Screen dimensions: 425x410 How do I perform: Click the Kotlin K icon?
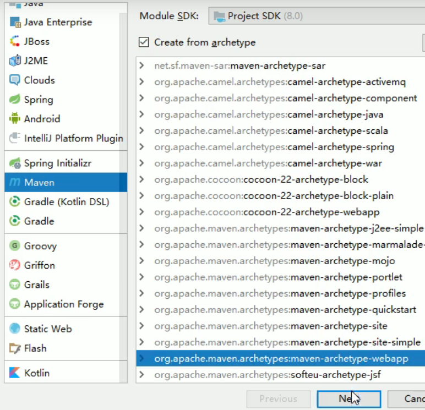(15, 373)
